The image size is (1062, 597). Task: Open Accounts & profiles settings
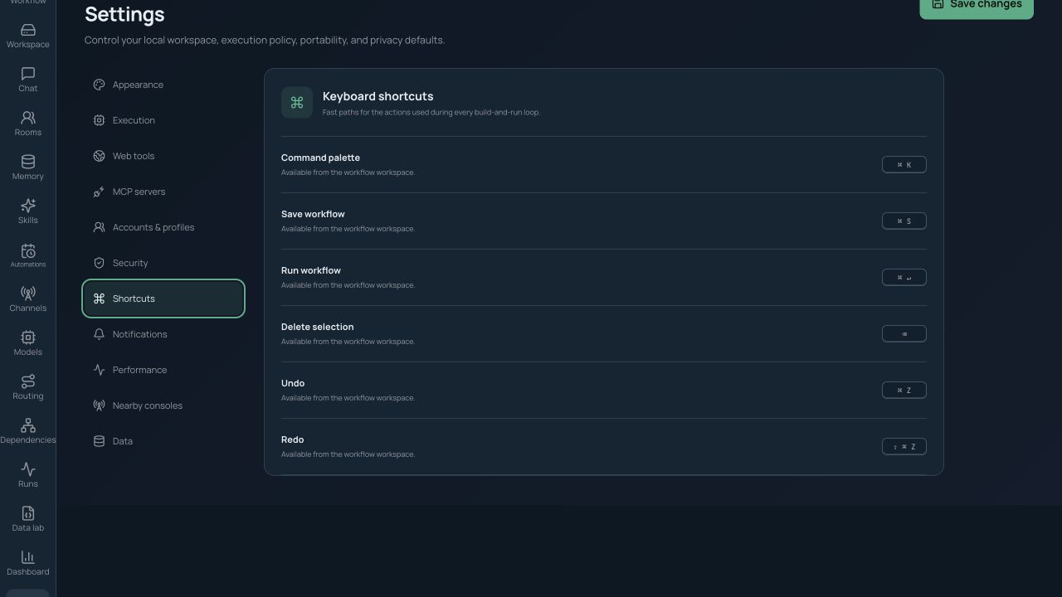tap(163, 227)
